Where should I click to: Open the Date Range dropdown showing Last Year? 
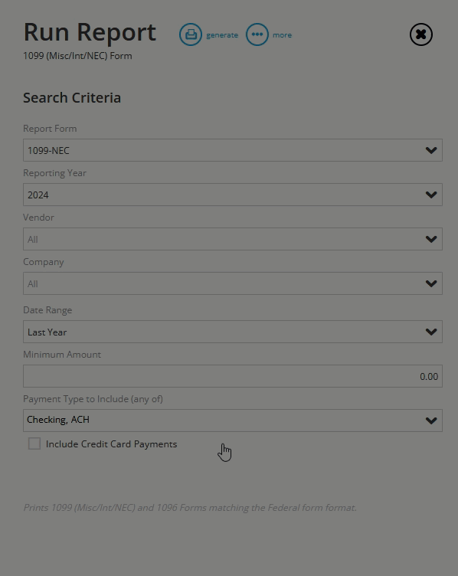233,332
